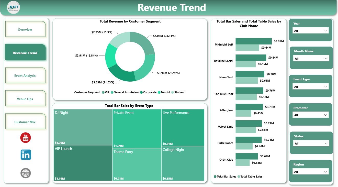Switch to Event Analysis page

[25, 75]
